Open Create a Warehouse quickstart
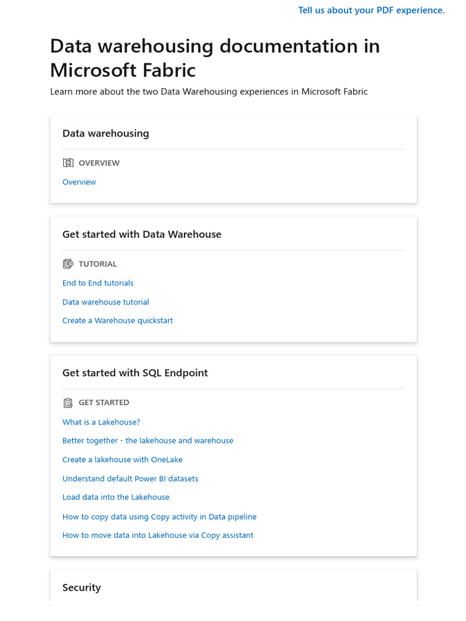Screen dimensions: 466x621 pyautogui.click(x=117, y=321)
